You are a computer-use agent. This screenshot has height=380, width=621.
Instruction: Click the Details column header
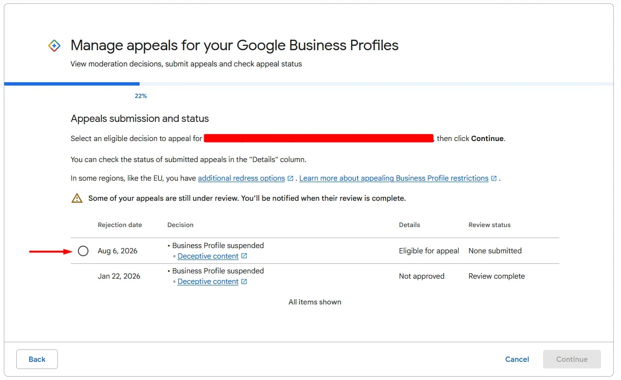click(x=410, y=225)
